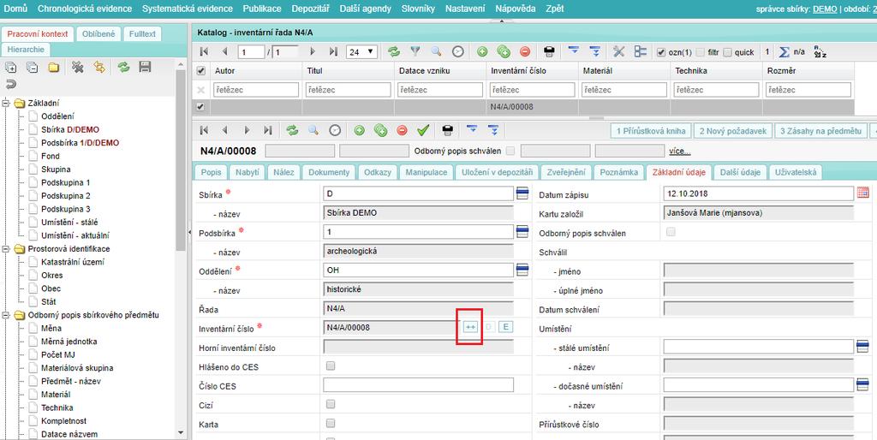The width and height of the screenshot is (877, 440).
Task: Click the clock icon in catalog toolbar
Action: click(458, 52)
